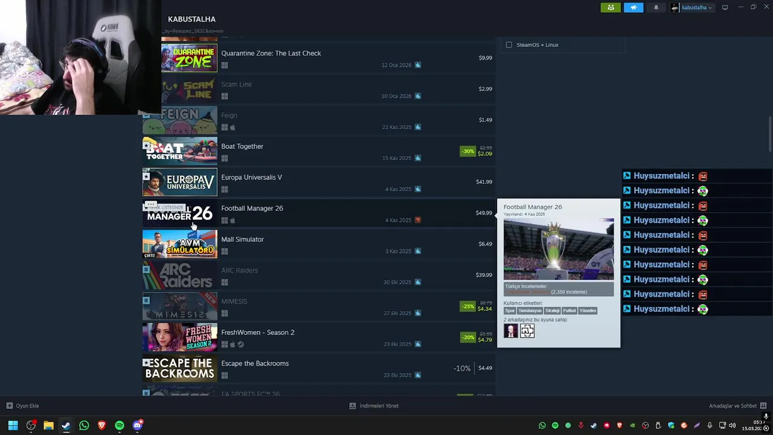
Task: Select the Simülasyon tag in tooltip
Action: 530,311
